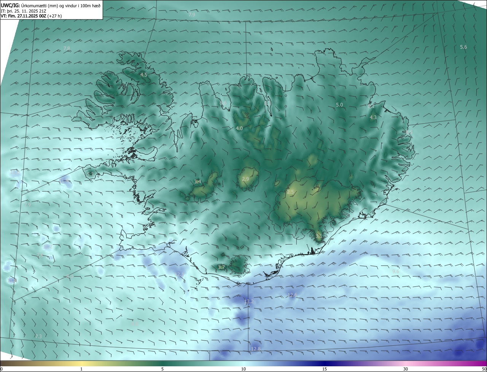Click the 5.3 value on the map
Image resolution: width=487 pixels, height=372 pixels.
(x=90, y=174)
